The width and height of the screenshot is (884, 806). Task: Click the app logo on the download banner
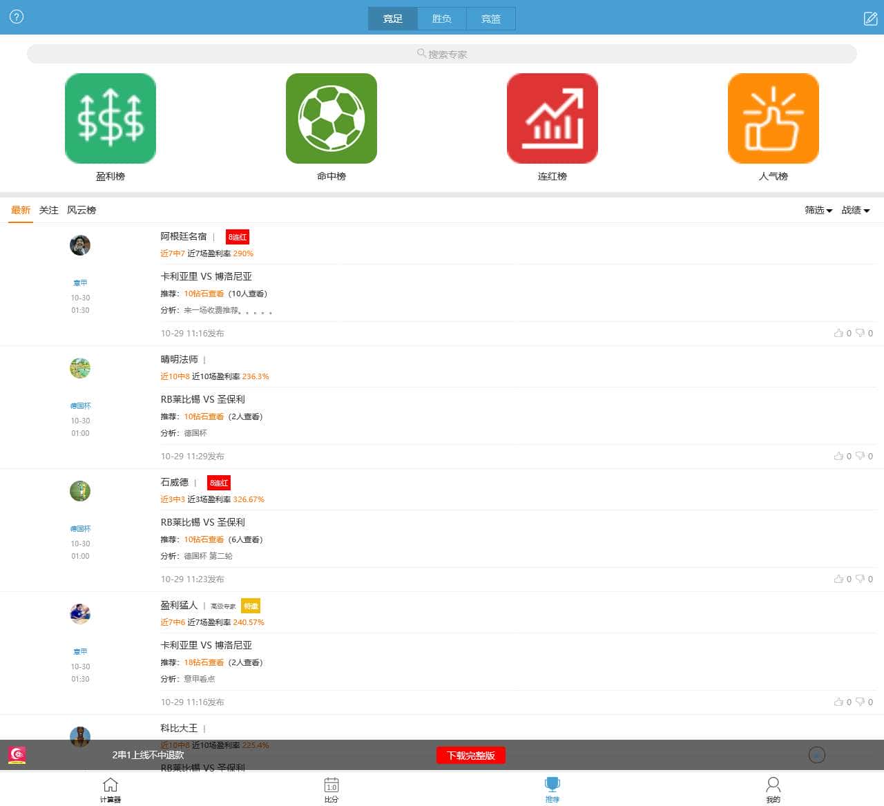coord(17,755)
